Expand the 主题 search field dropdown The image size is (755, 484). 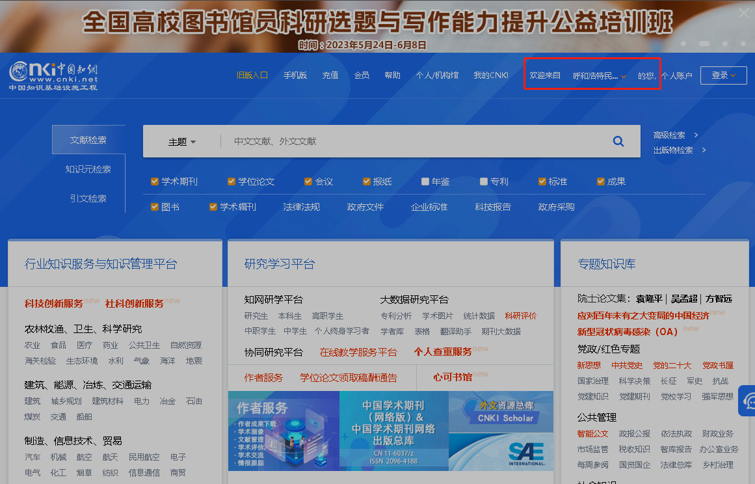click(x=182, y=142)
